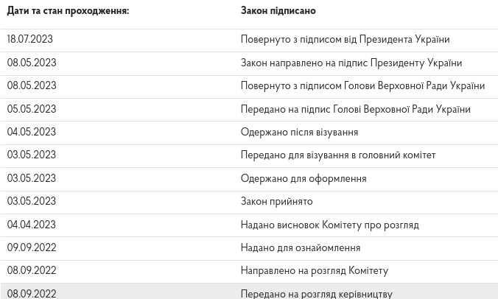Click the 'Надано для ознайомлення' row
The width and height of the screenshot is (498, 299).
point(300,248)
